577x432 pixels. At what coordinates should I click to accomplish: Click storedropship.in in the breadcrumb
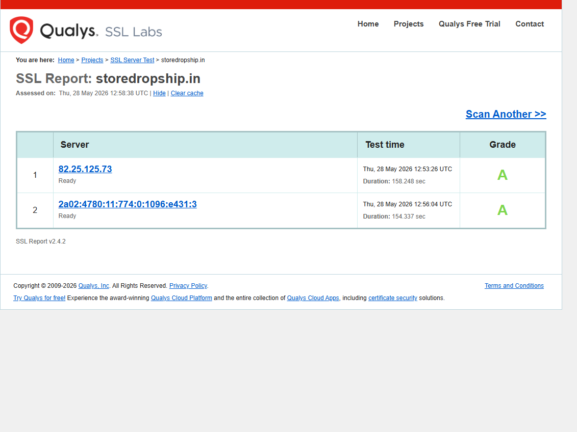coord(183,60)
